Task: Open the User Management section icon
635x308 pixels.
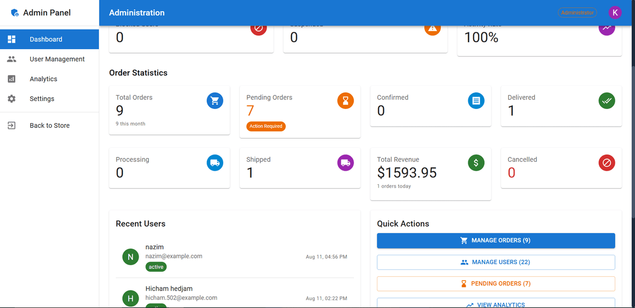Action: click(x=12, y=59)
